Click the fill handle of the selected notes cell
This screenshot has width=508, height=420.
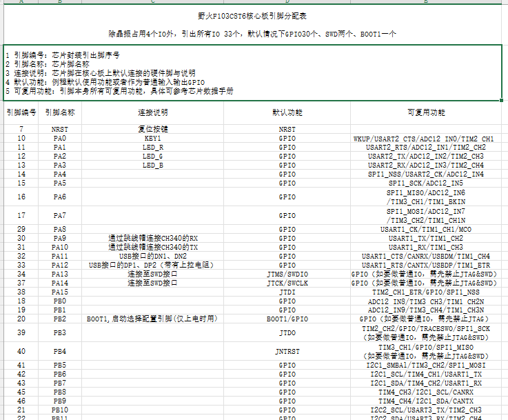click(502, 101)
